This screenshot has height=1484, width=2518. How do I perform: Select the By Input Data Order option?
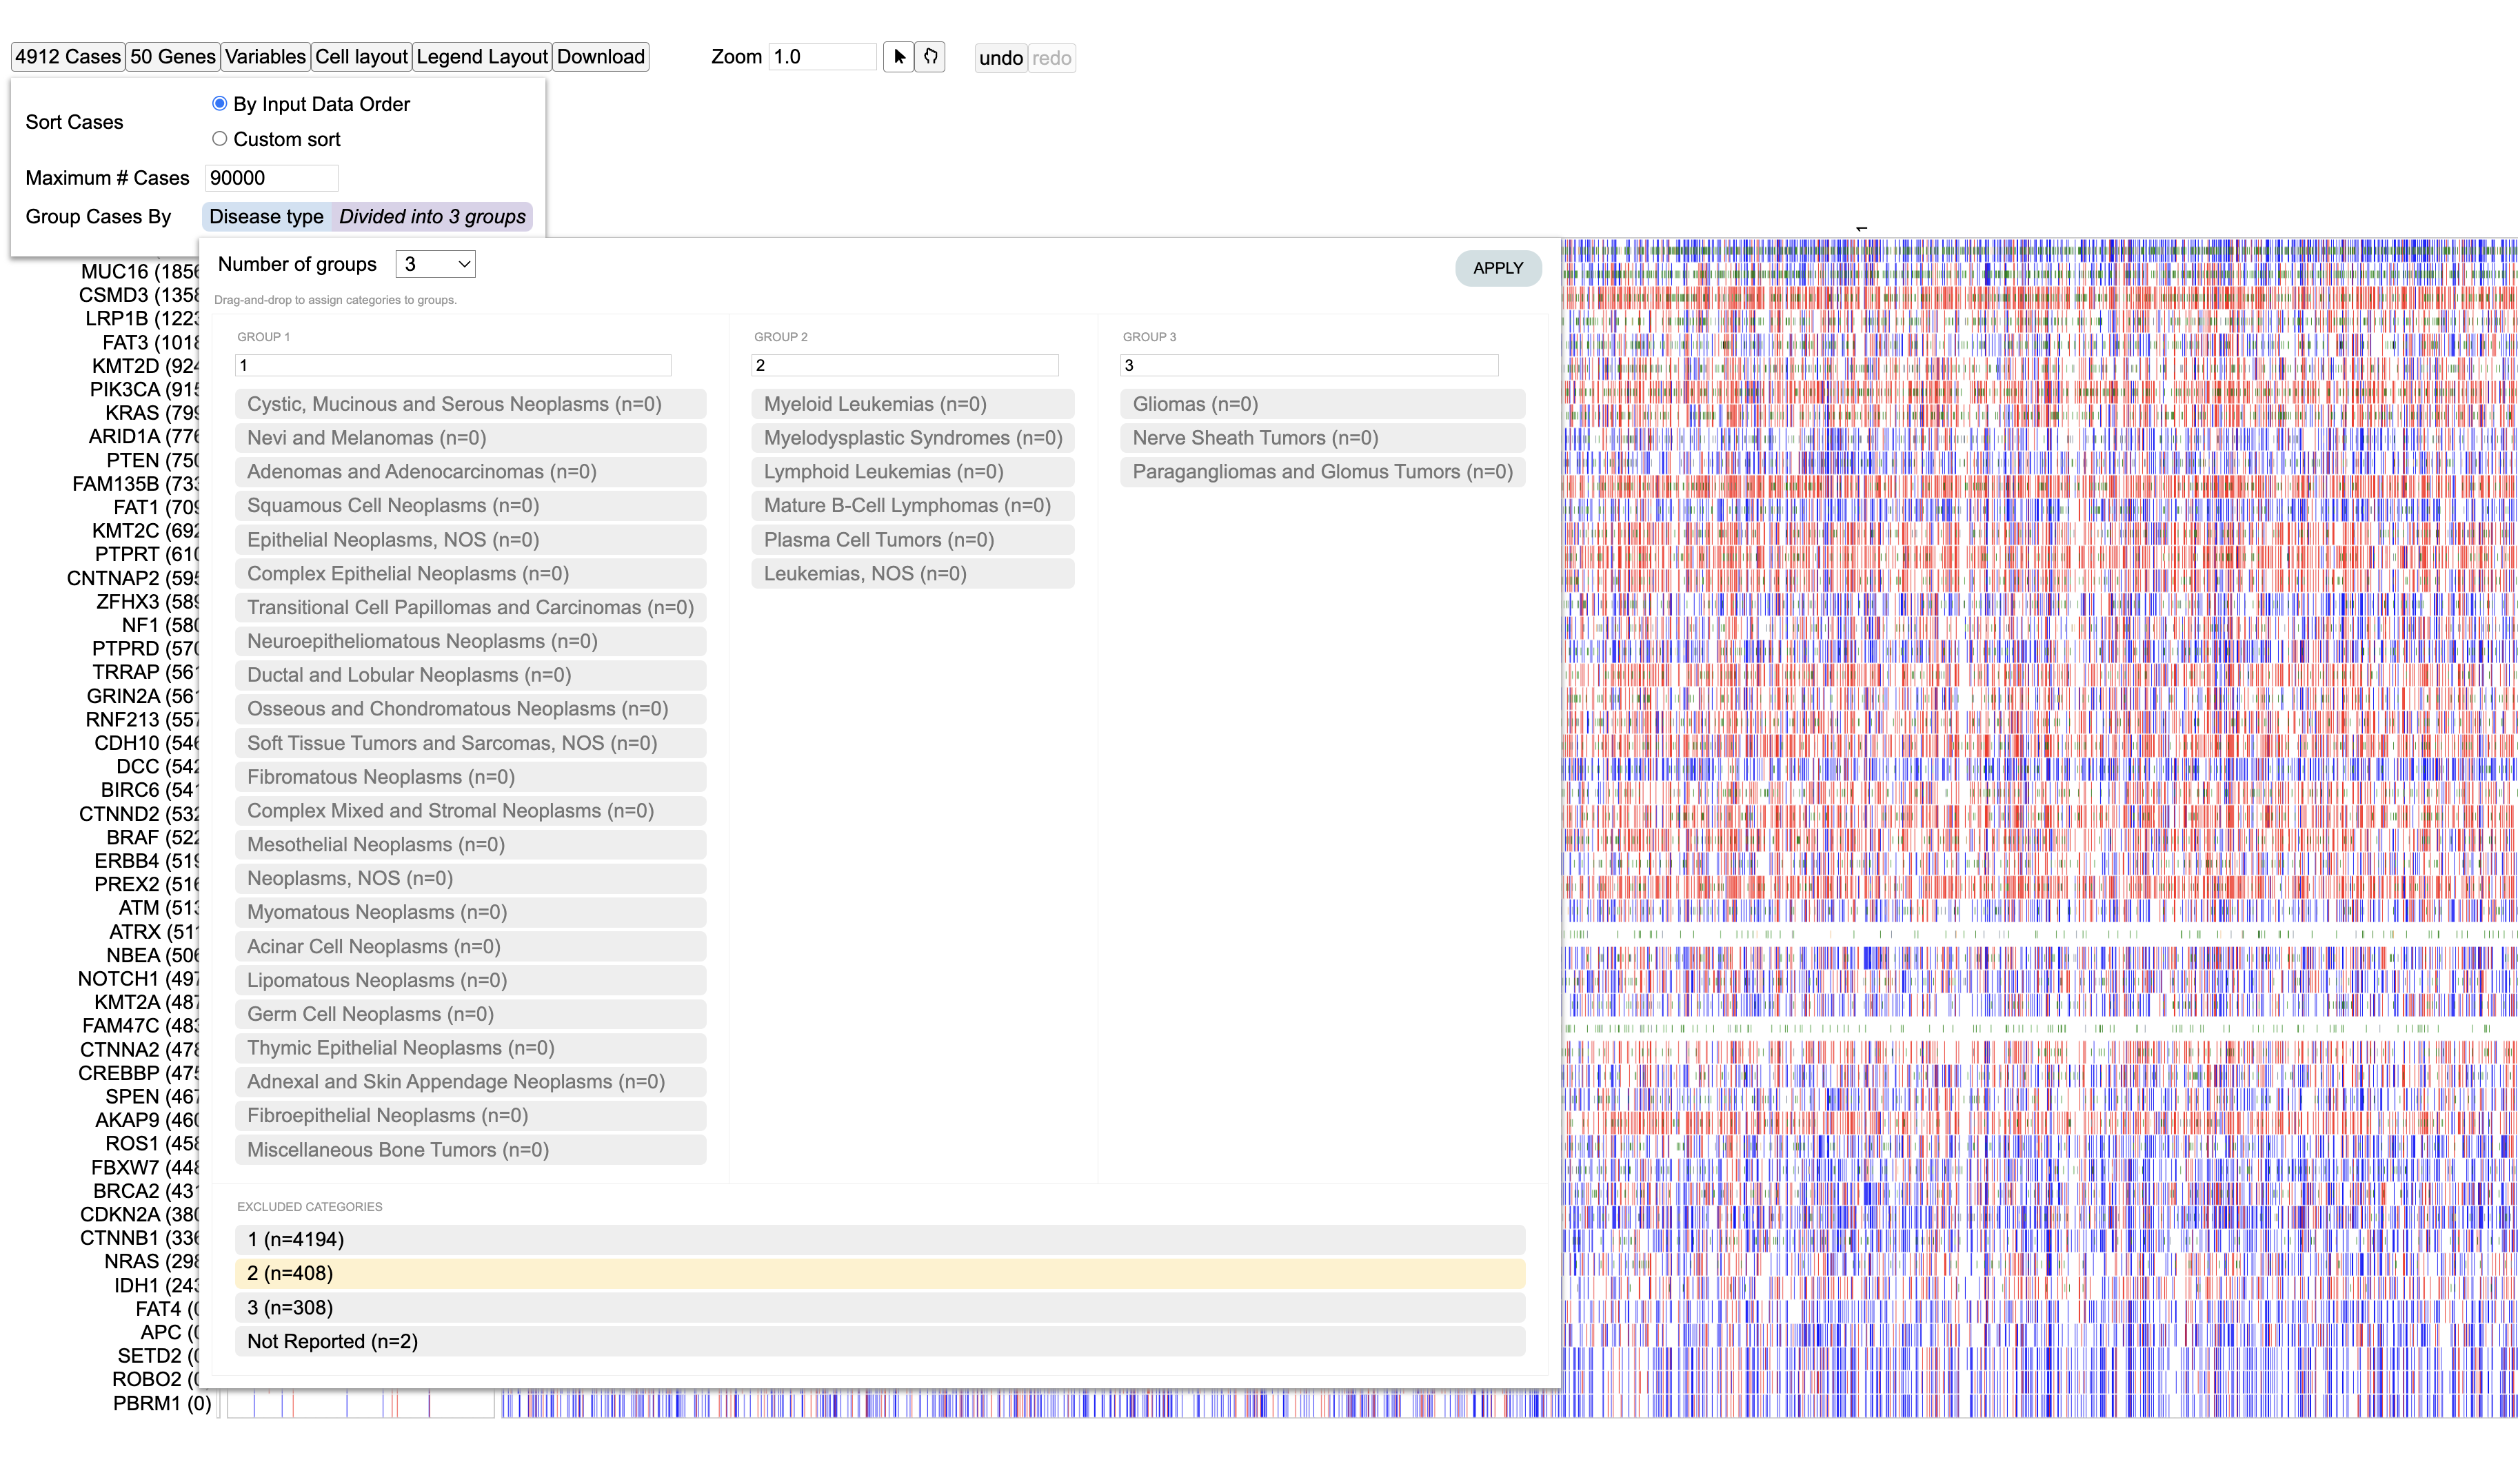click(219, 103)
